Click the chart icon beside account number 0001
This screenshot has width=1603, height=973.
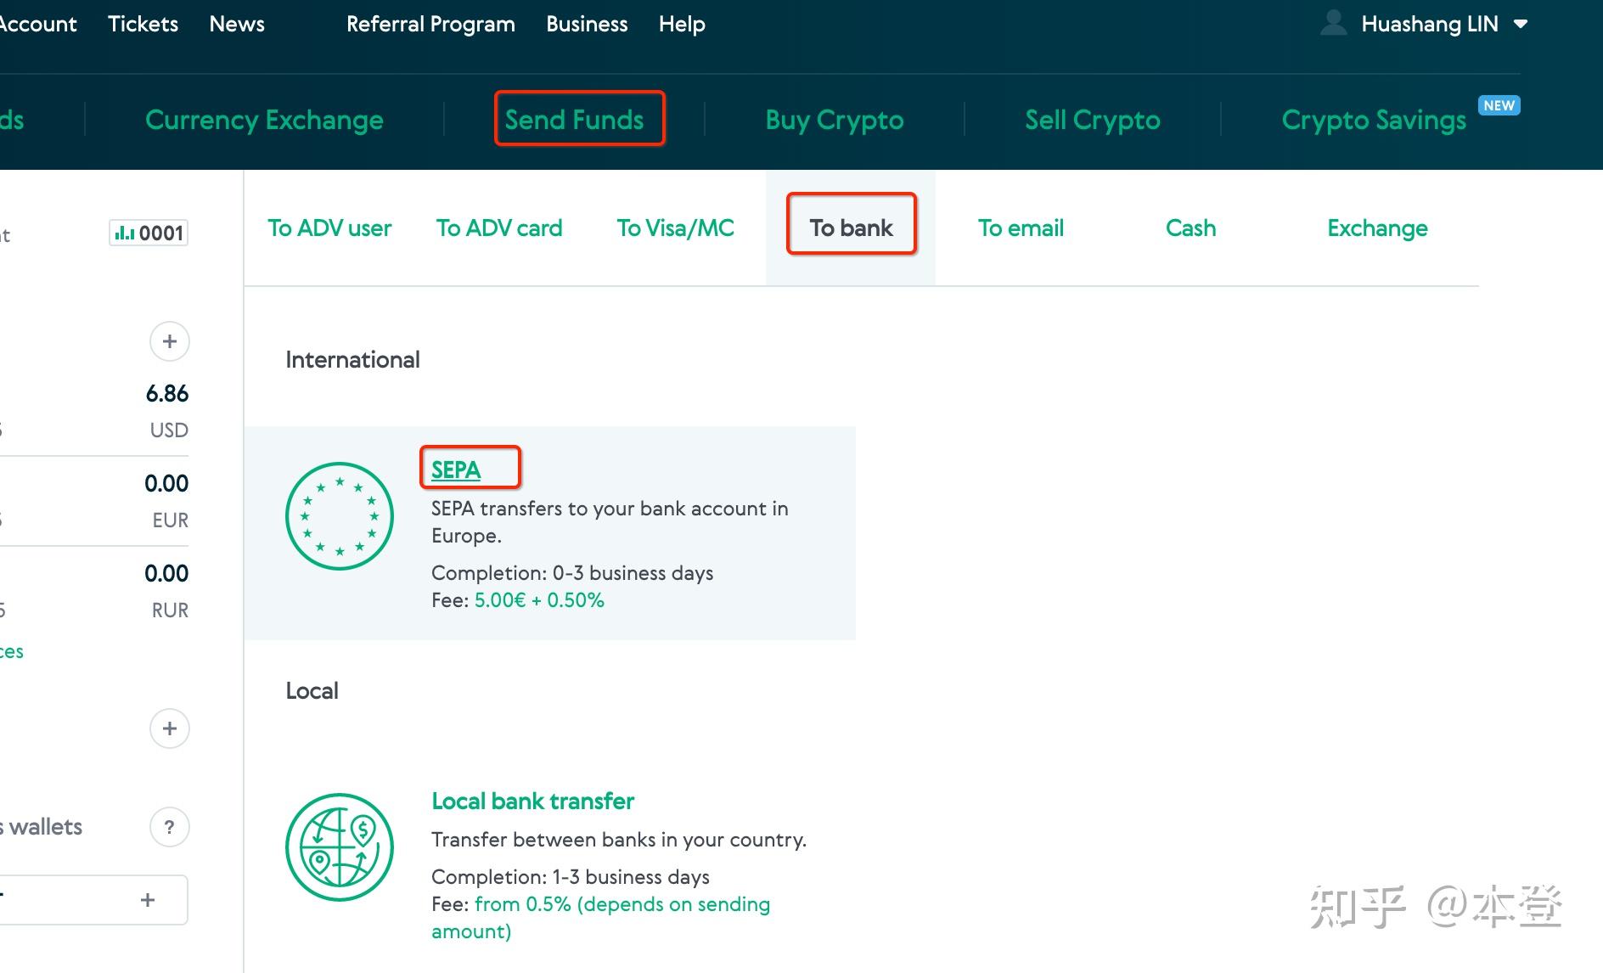[x=124, y=232]
